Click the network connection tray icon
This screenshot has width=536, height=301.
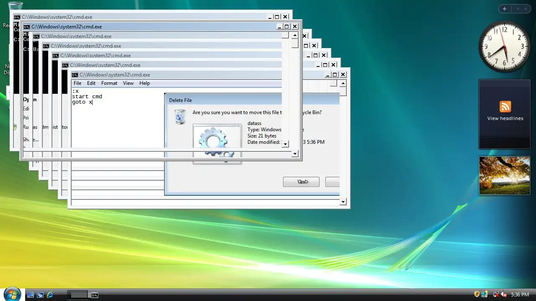click(x=495, y=295)
